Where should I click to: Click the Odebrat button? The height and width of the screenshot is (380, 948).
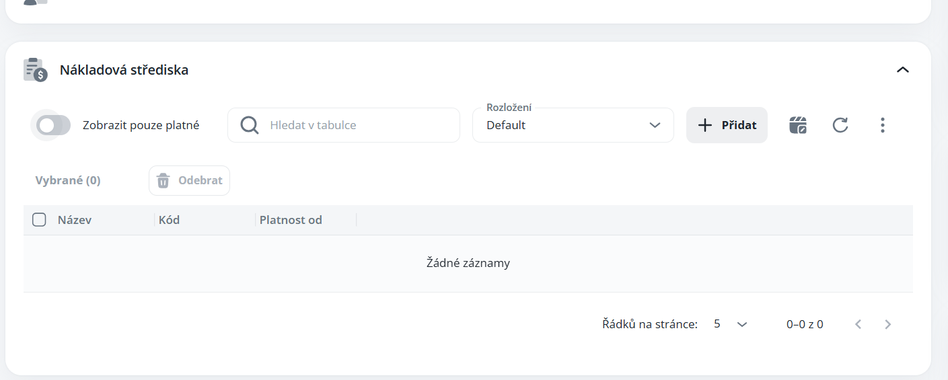[x=189, y=181]
